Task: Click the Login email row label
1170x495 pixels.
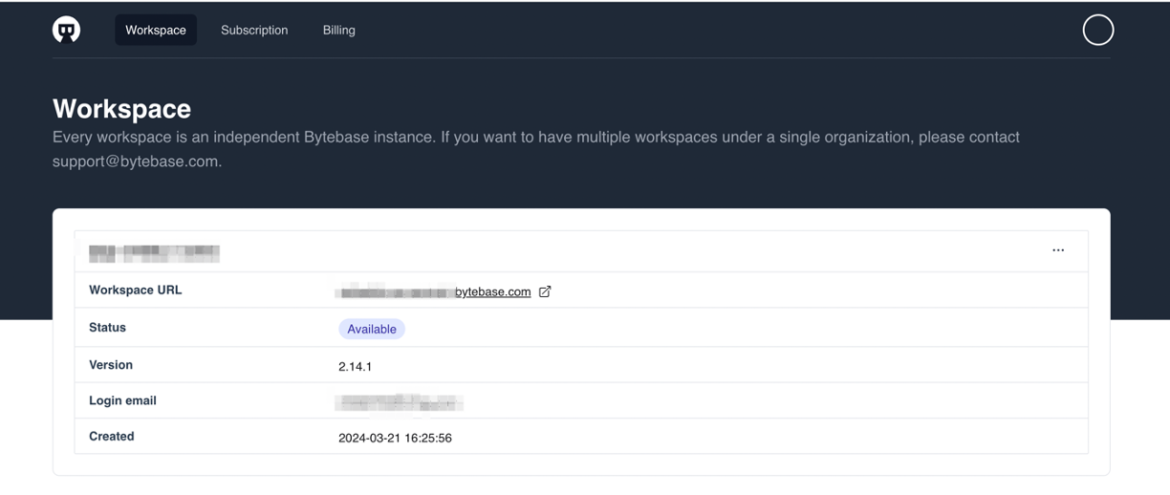Action: click(x=122, y=400)
